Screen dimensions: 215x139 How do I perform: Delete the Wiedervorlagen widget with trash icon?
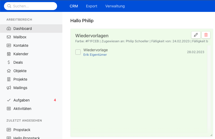(206, 35)
